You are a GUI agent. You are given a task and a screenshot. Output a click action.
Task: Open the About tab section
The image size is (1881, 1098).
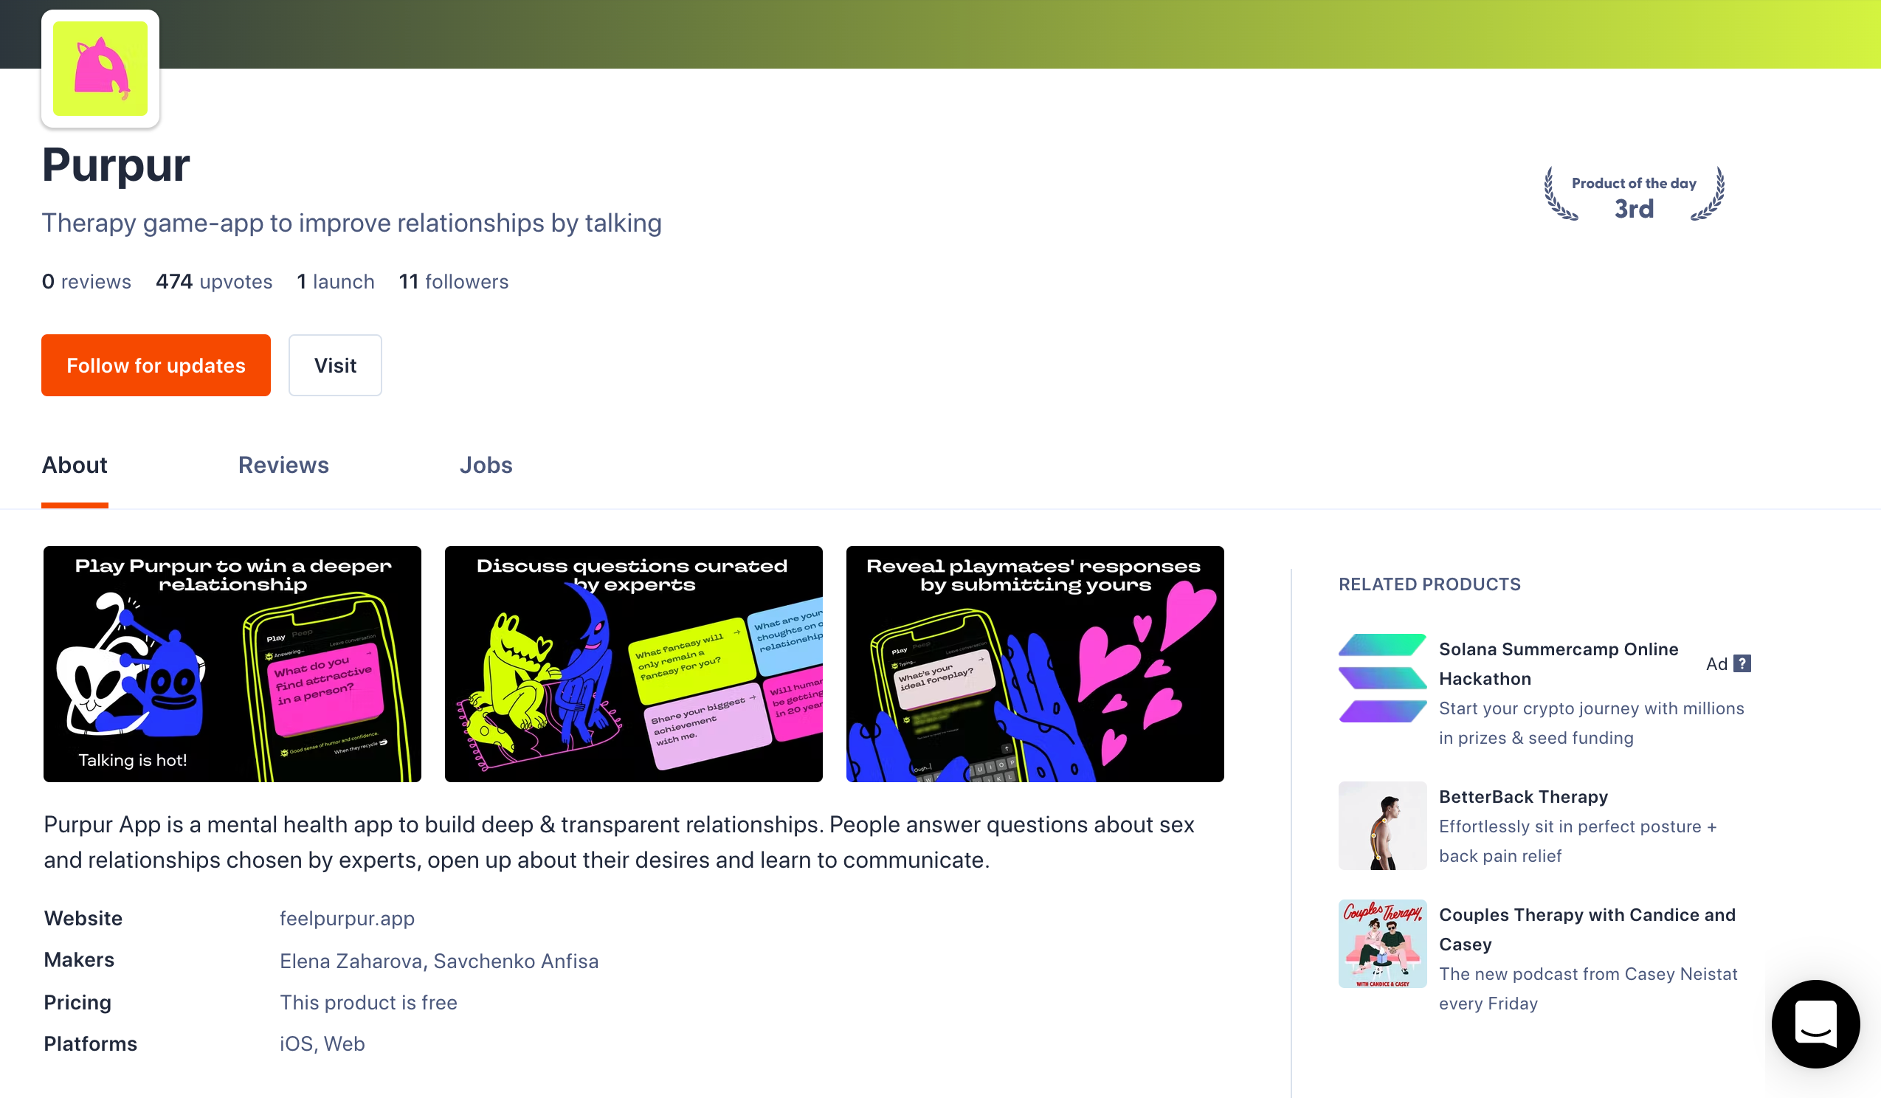pos(75,464)
